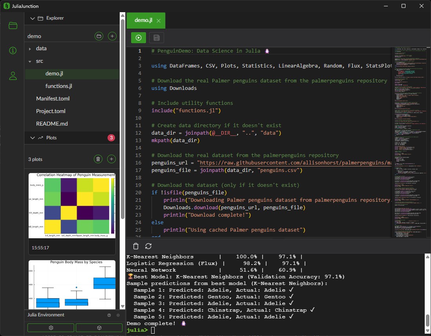The image size is (431, 336).
Task: Open folder button next to demo project
Action: [99, 36]
